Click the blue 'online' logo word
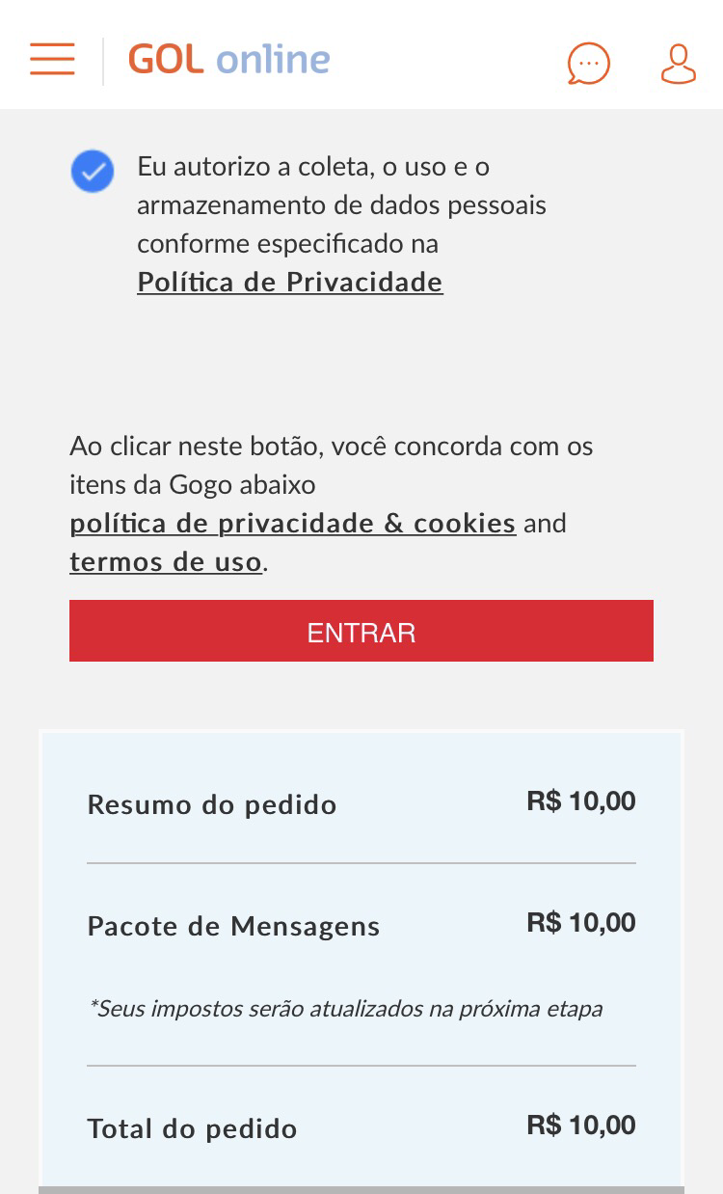Image resolution: width=723 pixels, height=1194 pixels. pos(273,60)
